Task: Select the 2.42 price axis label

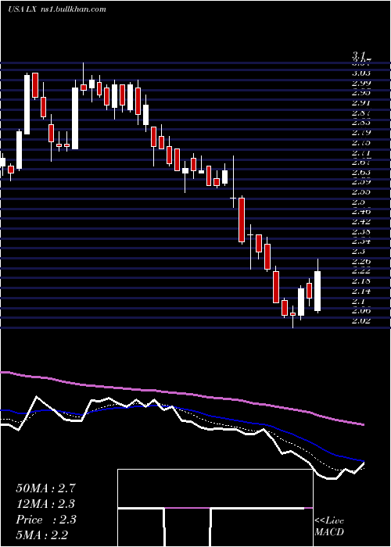Action: pos(361,221)
